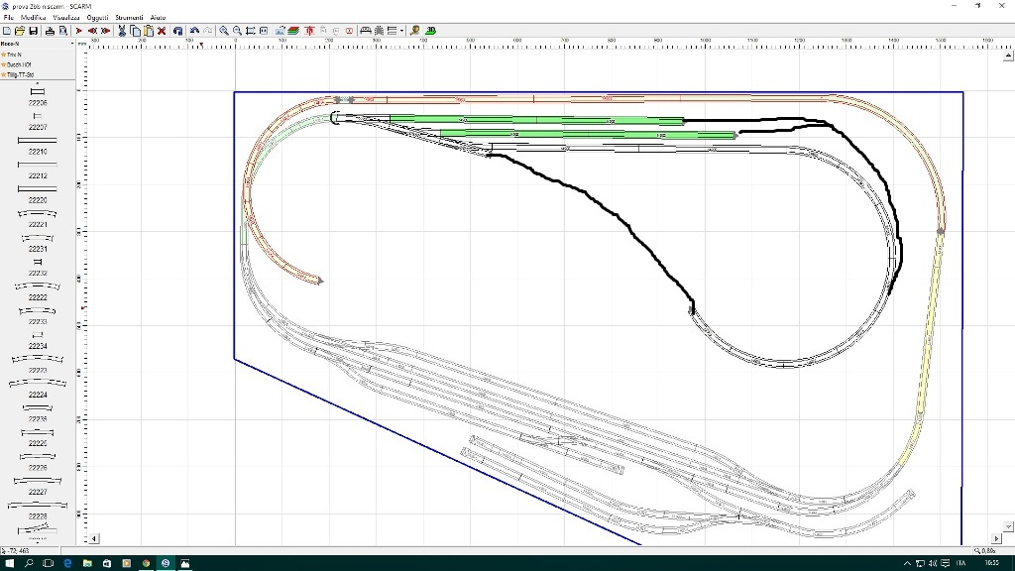The width and height of the screenshot is (1015, 571).
Task: Open the layers toolbar icon
Action: [293, 31]
